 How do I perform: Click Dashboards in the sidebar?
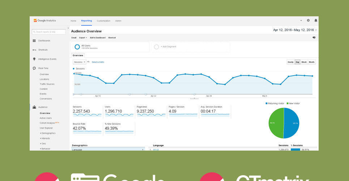(44, 41)
